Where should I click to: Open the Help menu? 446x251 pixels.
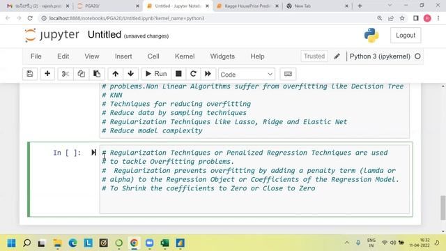[x=257, y=56]
